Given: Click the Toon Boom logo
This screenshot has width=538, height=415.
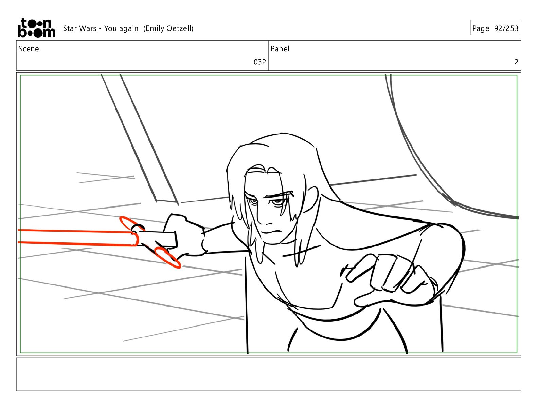Looking at the screenshot, I should [36, 28].
